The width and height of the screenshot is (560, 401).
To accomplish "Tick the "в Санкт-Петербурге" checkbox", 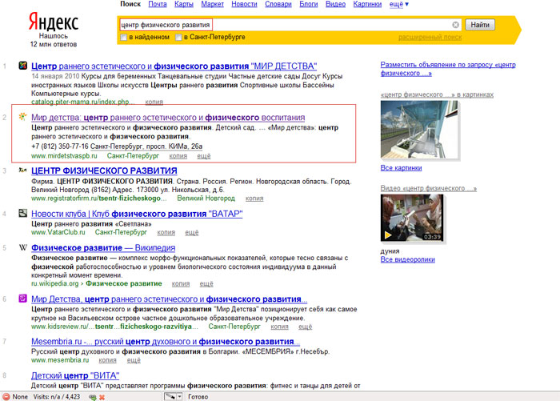I will tap(178, 38).
